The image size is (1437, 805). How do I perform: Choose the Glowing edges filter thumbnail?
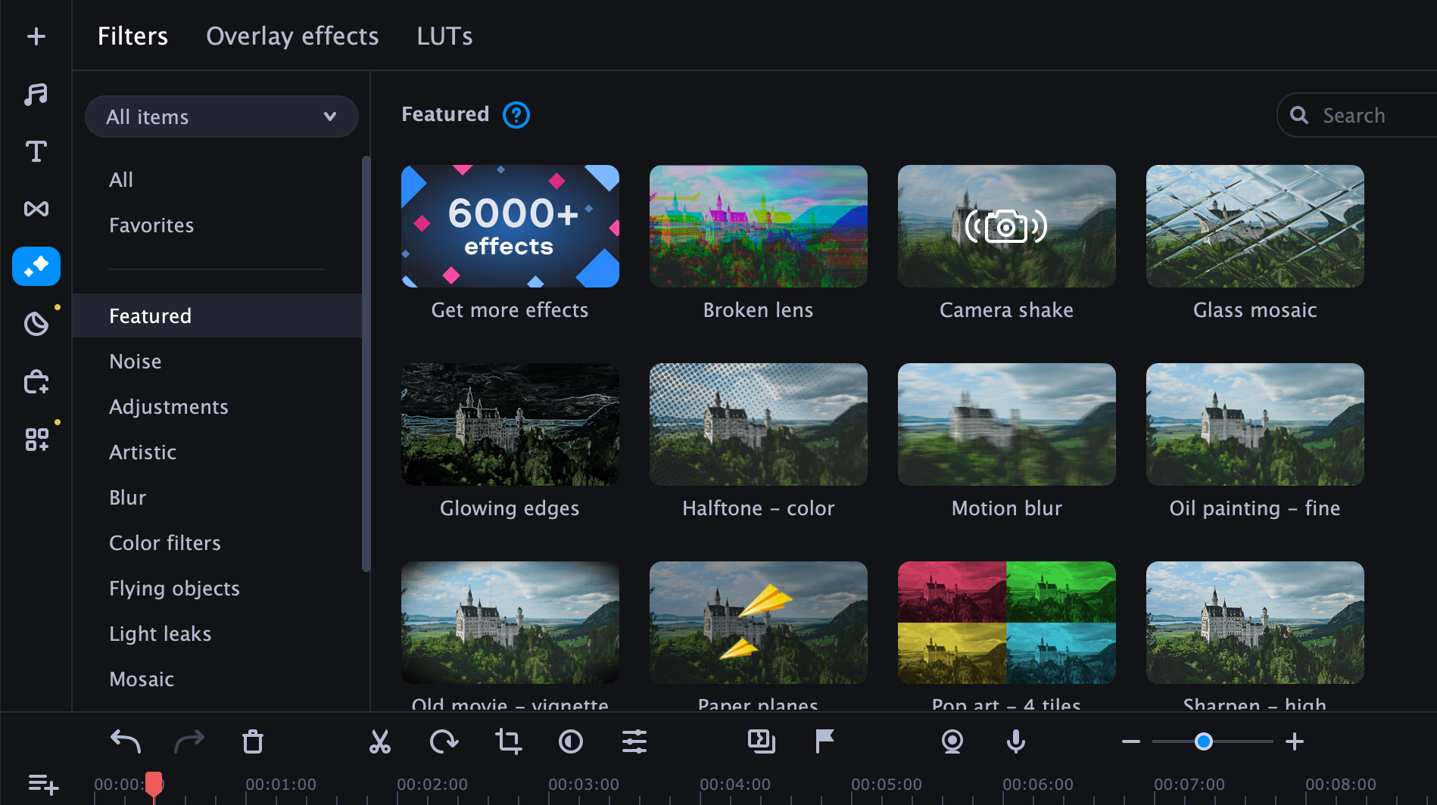tap(510, 424)
